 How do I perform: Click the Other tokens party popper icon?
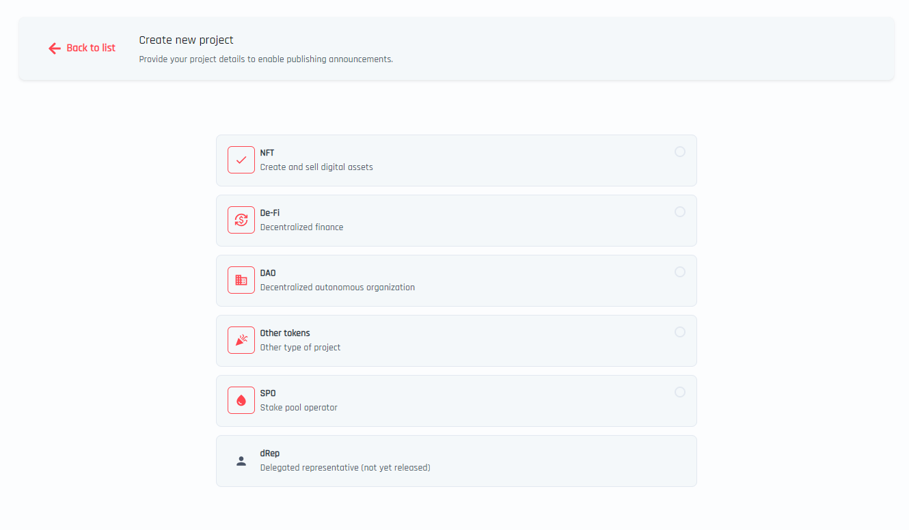tap(241, 339)
